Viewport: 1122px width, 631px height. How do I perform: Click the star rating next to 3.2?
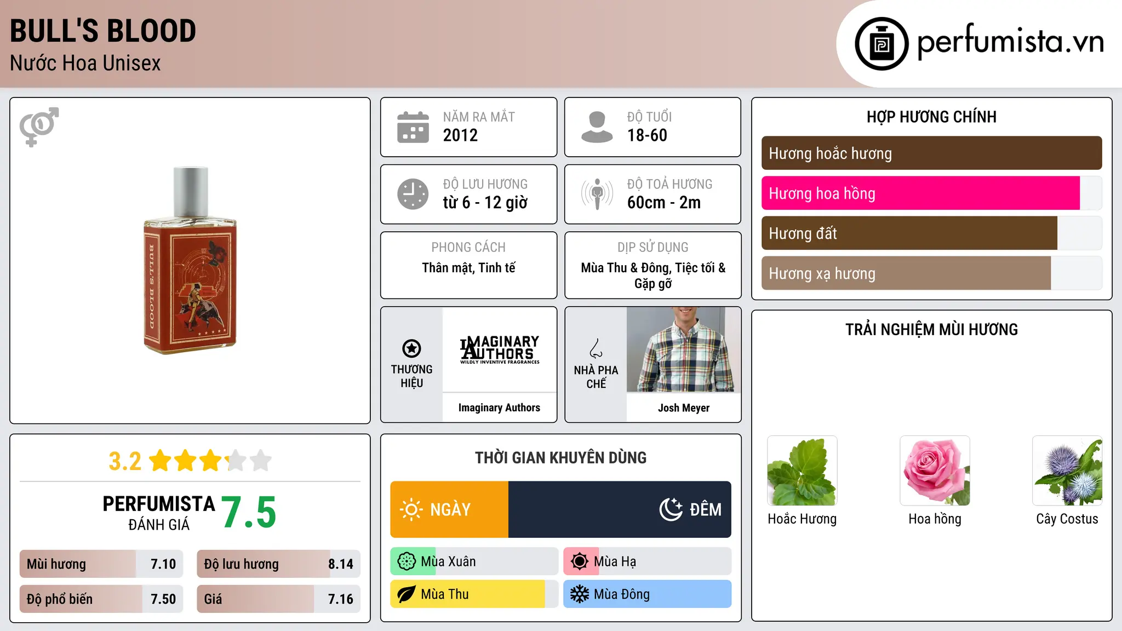[210, 461]
